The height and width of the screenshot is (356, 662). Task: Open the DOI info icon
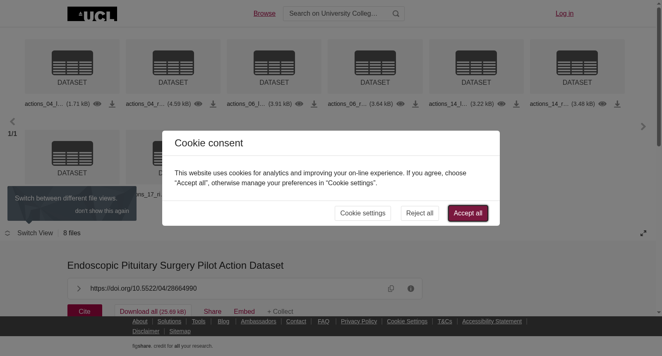pos(411,289)
